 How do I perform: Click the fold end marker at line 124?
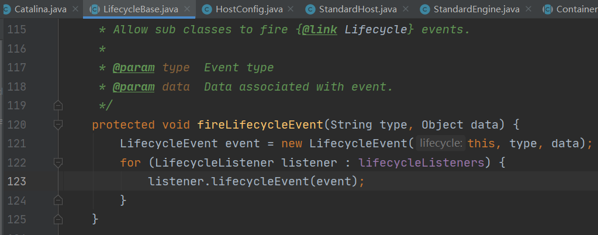tap(57, 201)
